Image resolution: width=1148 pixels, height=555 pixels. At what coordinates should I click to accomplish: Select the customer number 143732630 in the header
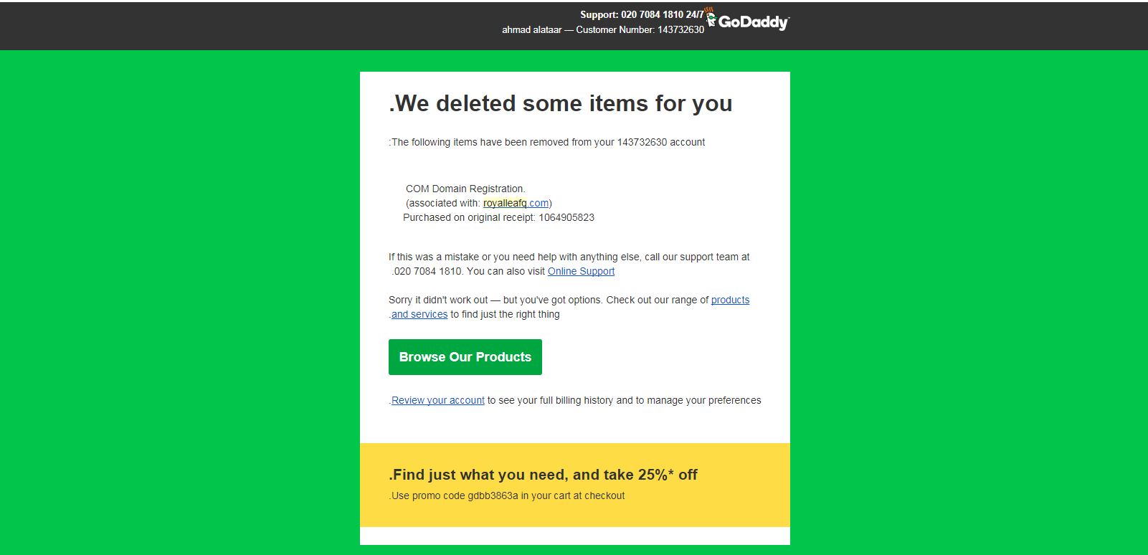pyautogui.click(x=680, y=29)
